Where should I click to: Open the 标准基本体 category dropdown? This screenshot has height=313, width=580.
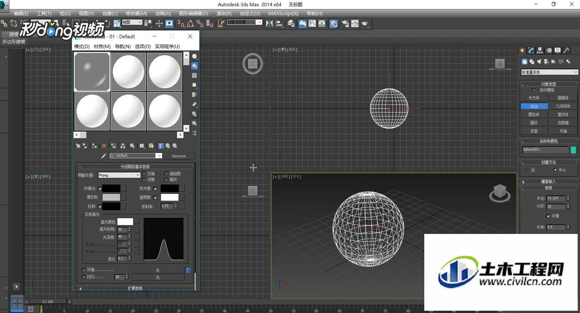tap(550, 72)
